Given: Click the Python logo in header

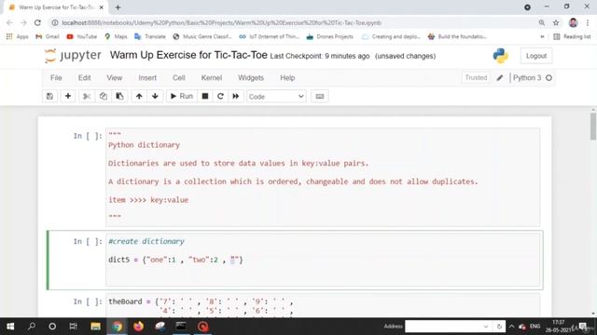Looking at the screenshot, I should [501, 56].
